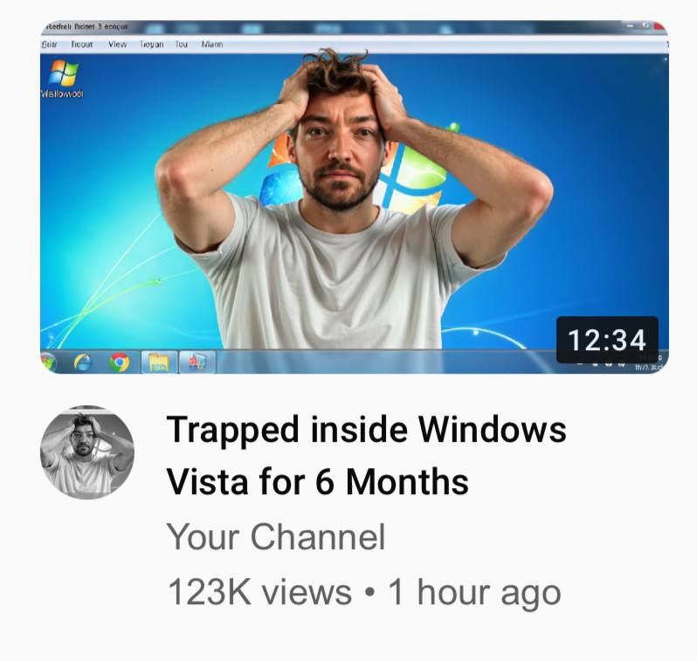Click the window title bar text
Viewport: 697px width, 661px height.
click(x=86, y=27)
